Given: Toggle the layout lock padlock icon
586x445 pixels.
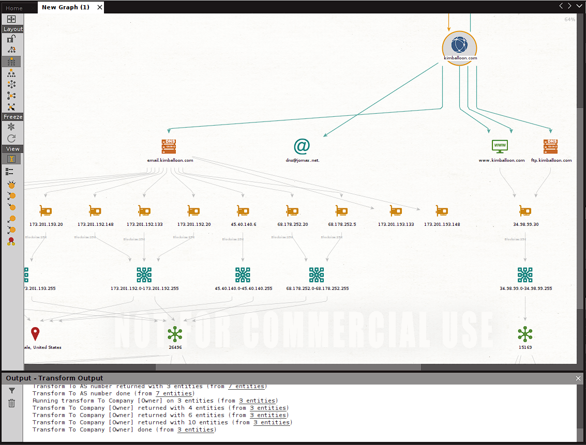Looking at the screenshot, I should pyautogui.click(x=11, y=39).
